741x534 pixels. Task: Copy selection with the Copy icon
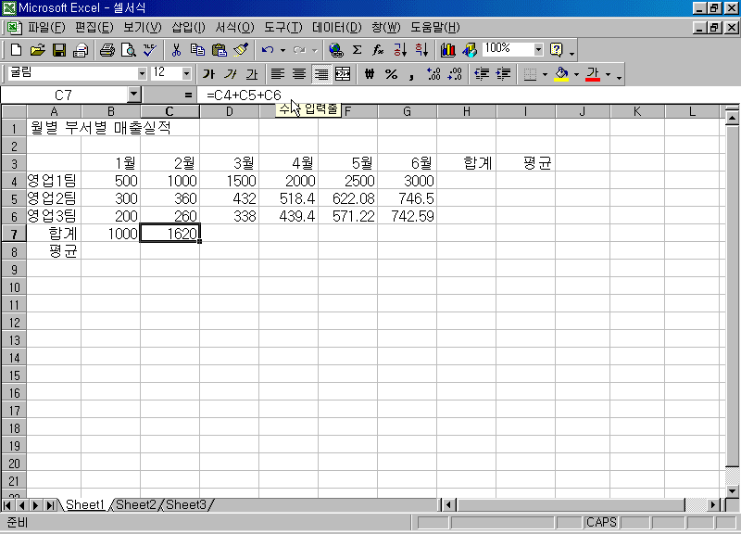197,50
